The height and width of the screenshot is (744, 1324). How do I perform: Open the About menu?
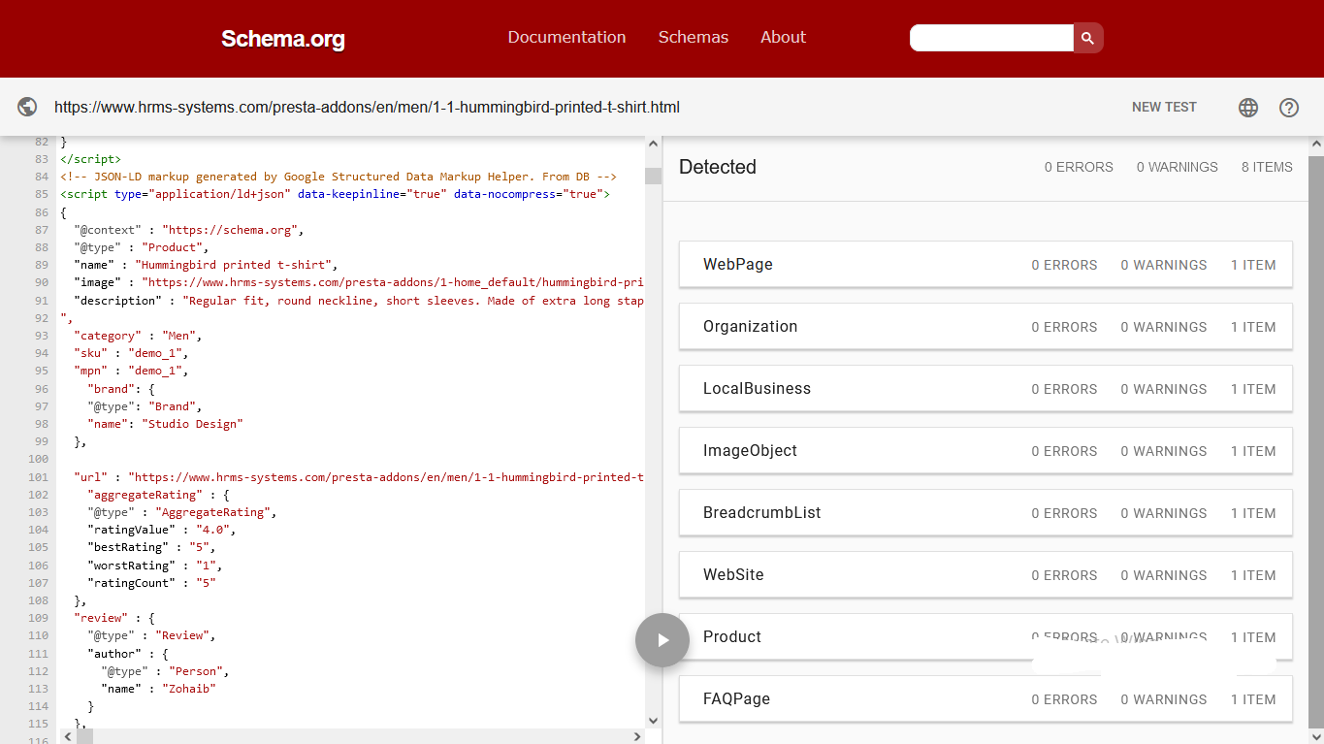tap(783, 37)
